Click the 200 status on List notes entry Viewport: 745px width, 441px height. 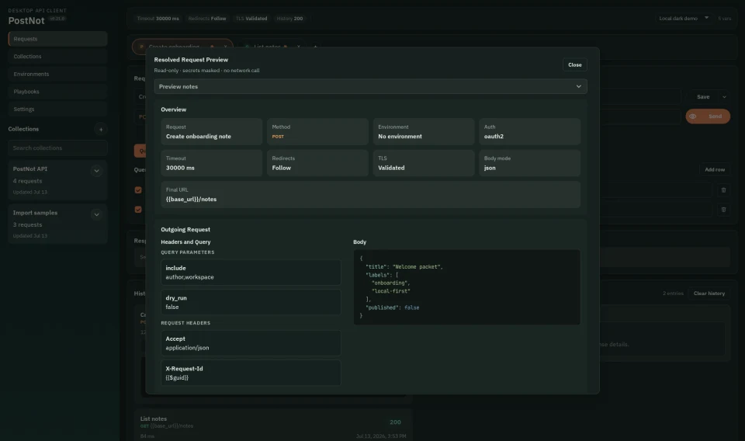tap(395, 422)
